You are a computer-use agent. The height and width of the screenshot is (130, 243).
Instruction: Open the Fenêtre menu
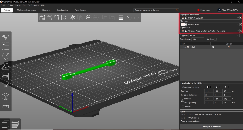[18, 5]
